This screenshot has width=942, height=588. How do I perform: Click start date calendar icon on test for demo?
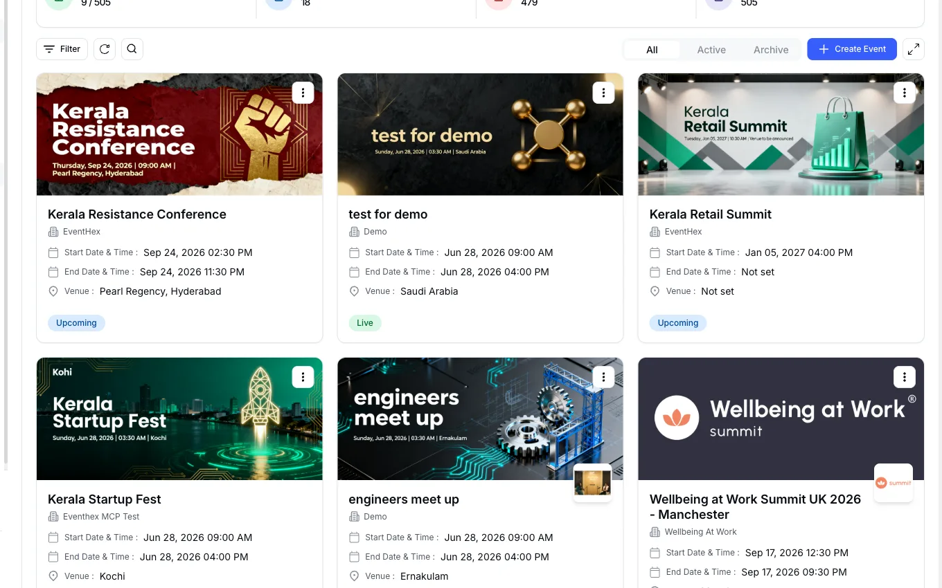[354, 252]
